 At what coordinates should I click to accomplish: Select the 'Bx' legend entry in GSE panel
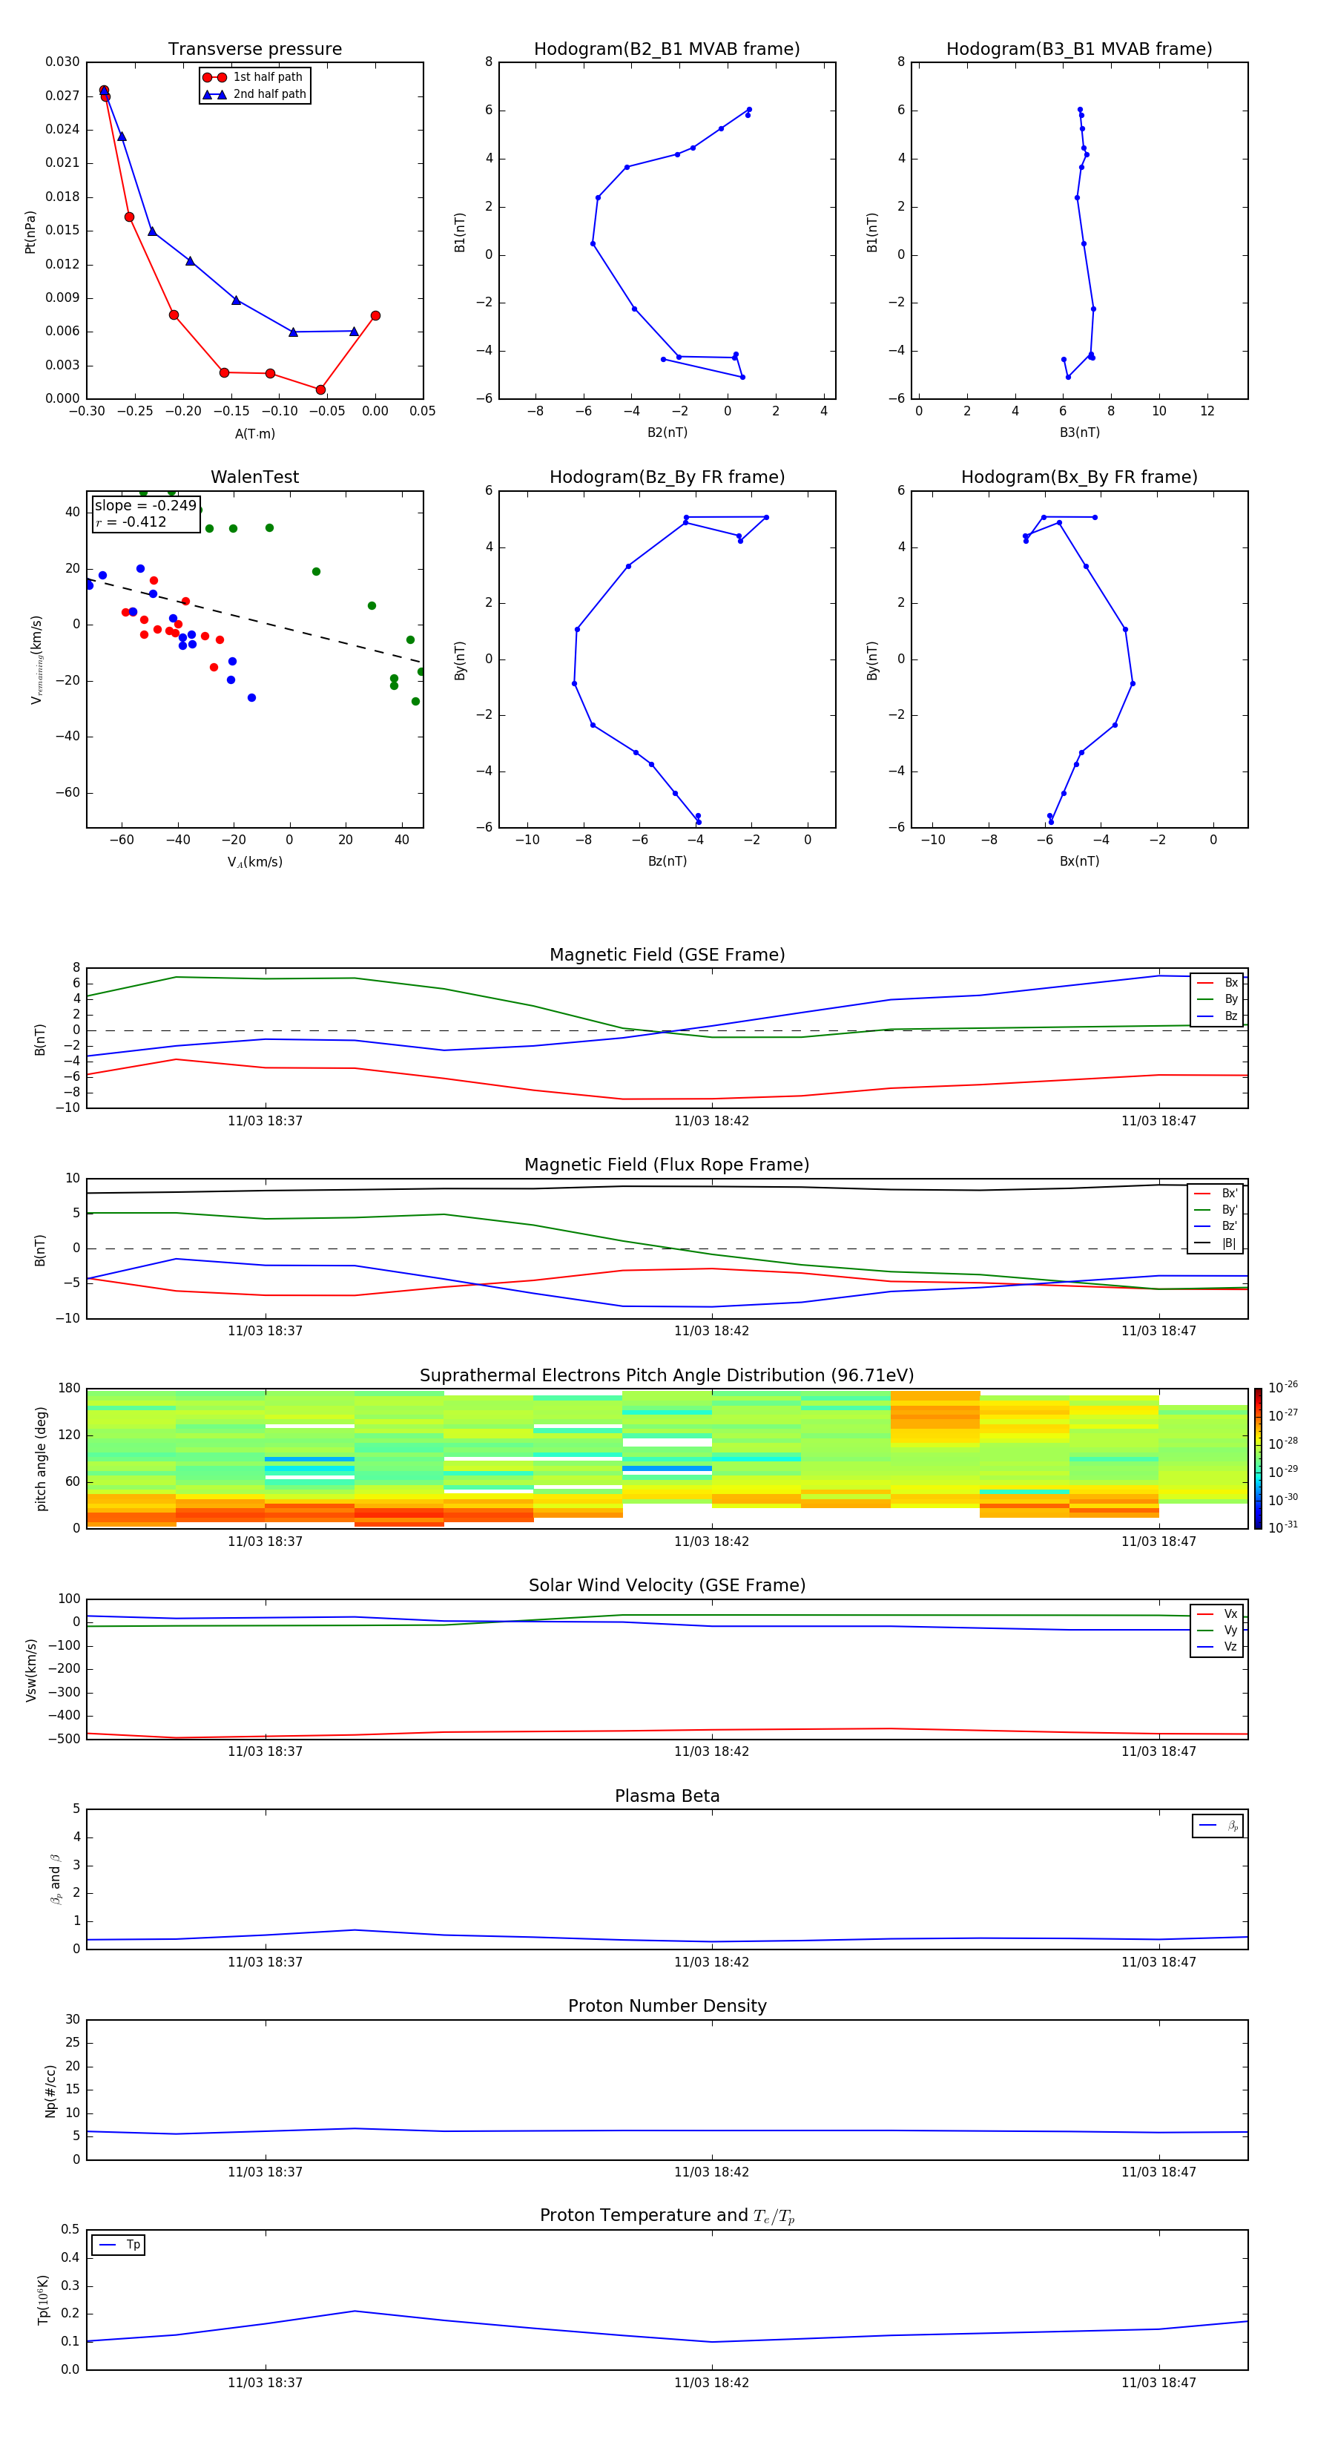pos(1217,983)
